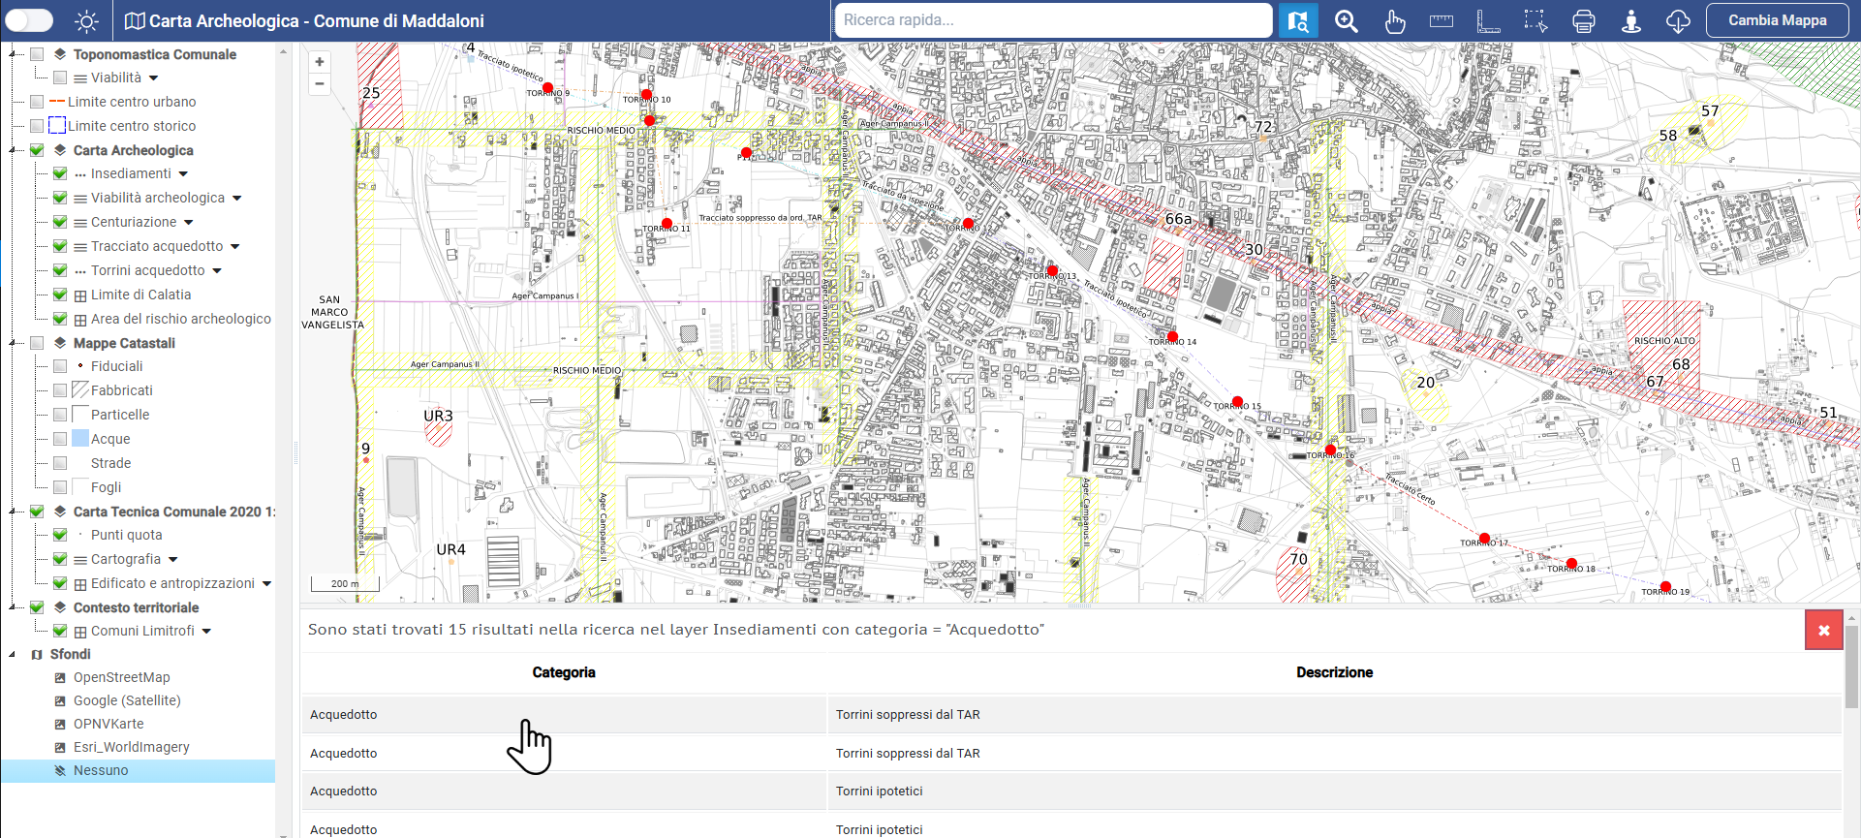1861x838 pixels.
Task: Collapse the Carta Archeologica tree group
Action: (13, 150)
